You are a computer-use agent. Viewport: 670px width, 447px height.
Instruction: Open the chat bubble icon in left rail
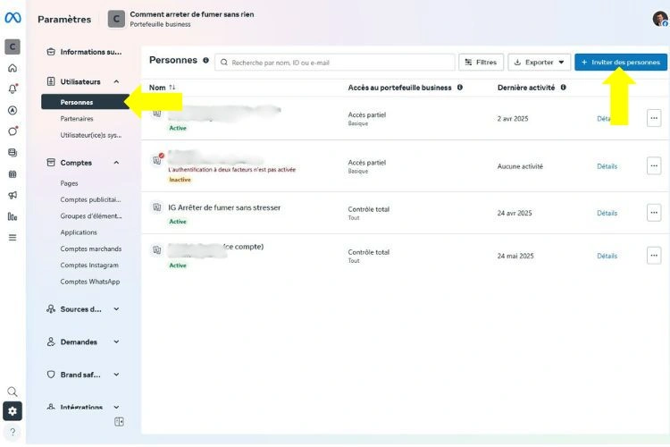[x=13, y=131]
